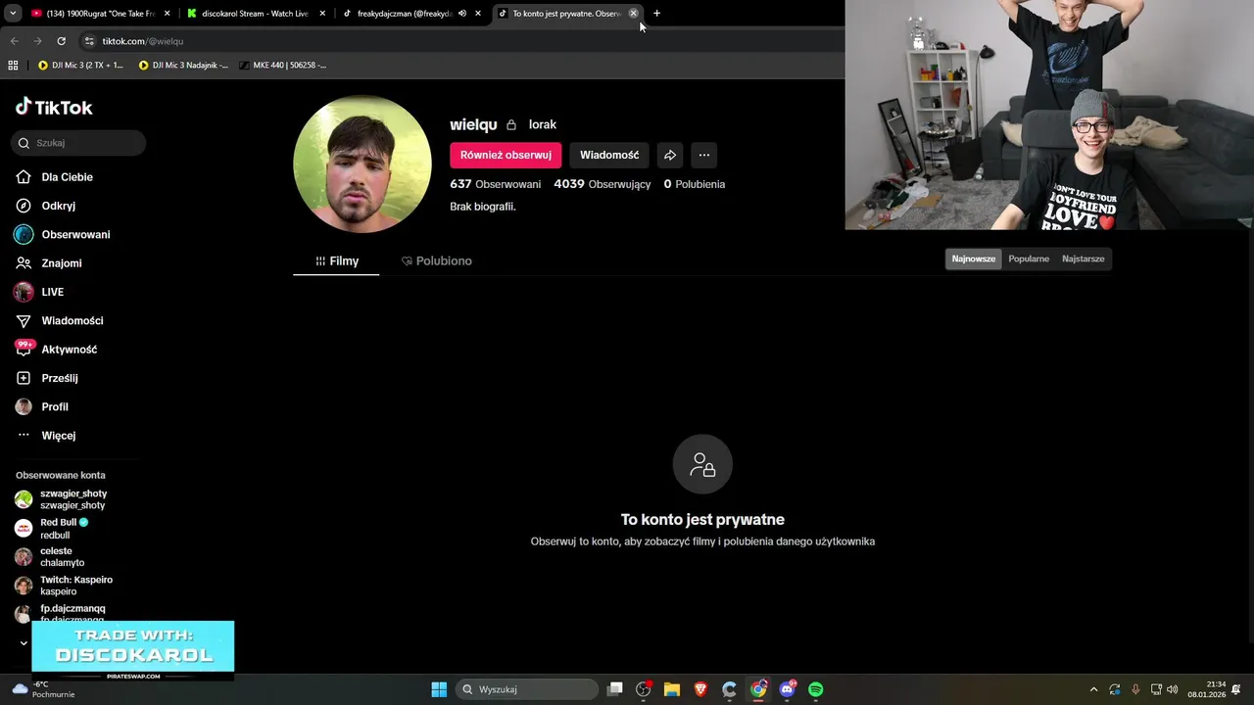The image size is (1254, 705).
Task: Expand the followed accounts list chevron
Action: pos(24,643)
